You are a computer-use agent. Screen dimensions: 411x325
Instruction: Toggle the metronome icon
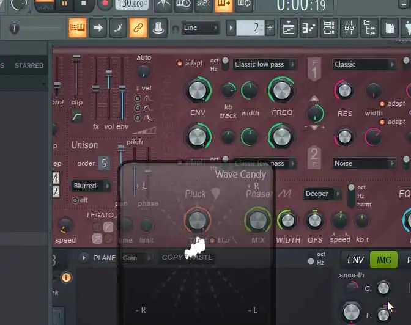163,4
